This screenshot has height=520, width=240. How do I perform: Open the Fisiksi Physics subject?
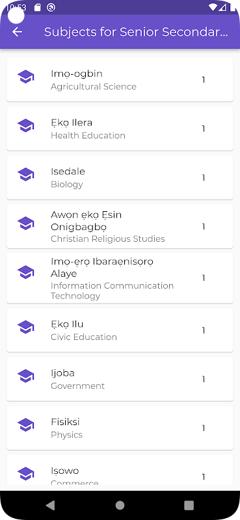pos(120,428)
